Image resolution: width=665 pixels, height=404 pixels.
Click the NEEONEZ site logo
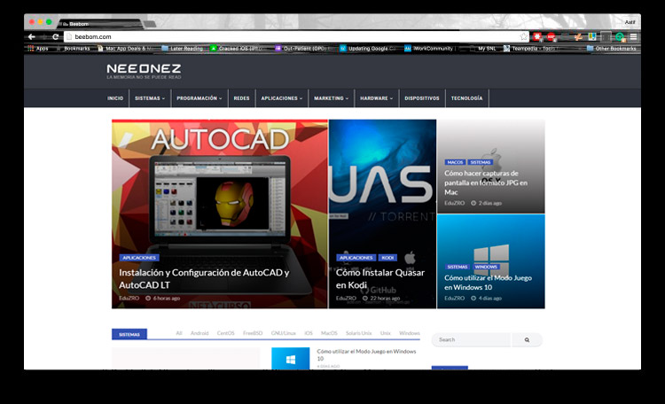[x=144, y=71]
